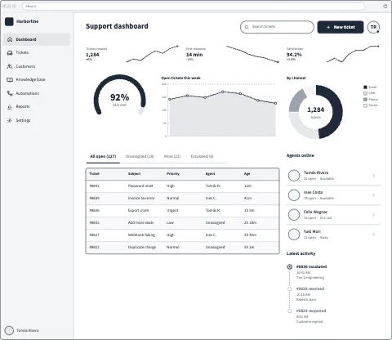Switch to the Unassigned tab
This screenshot has height=340, width=392.
coord(140,156)
